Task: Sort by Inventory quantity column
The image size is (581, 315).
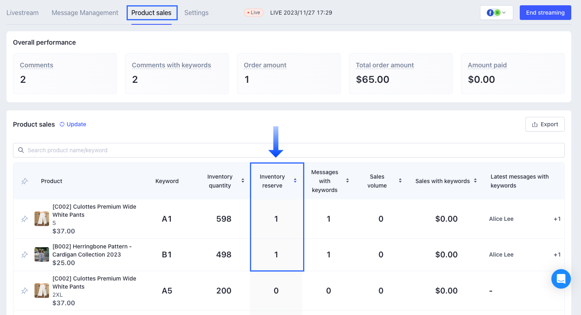Action: tap(243, 181)
